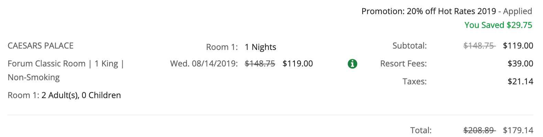Click the $21.14 taxes amount

[x=520, y=82]
